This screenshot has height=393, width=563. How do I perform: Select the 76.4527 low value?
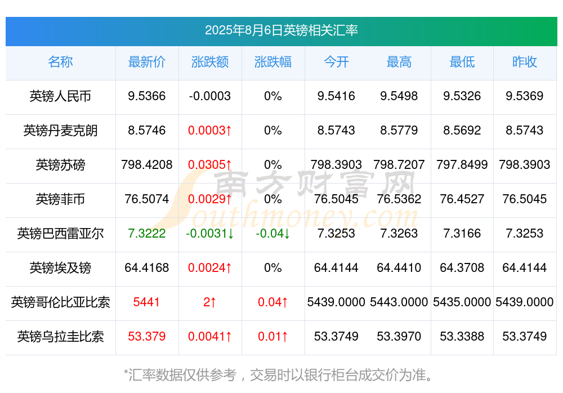(x=462, y=199)
